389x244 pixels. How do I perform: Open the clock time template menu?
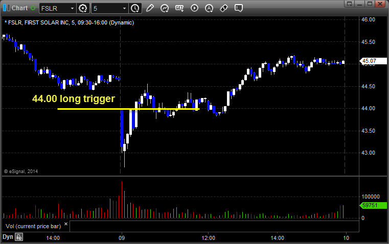click(135, 8)
